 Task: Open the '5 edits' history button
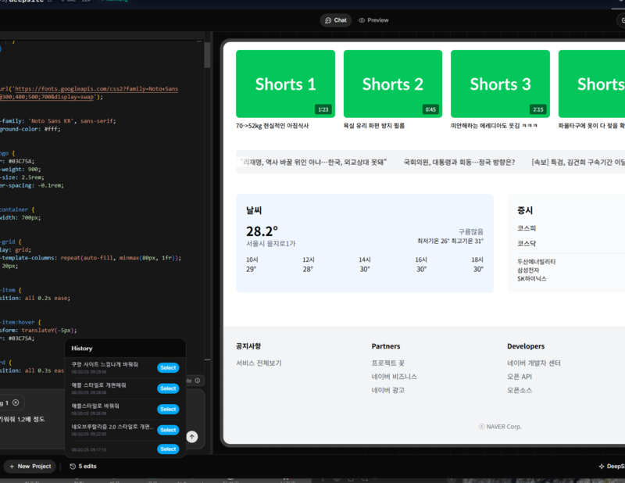pyautogui.click(x=83, y=467)
